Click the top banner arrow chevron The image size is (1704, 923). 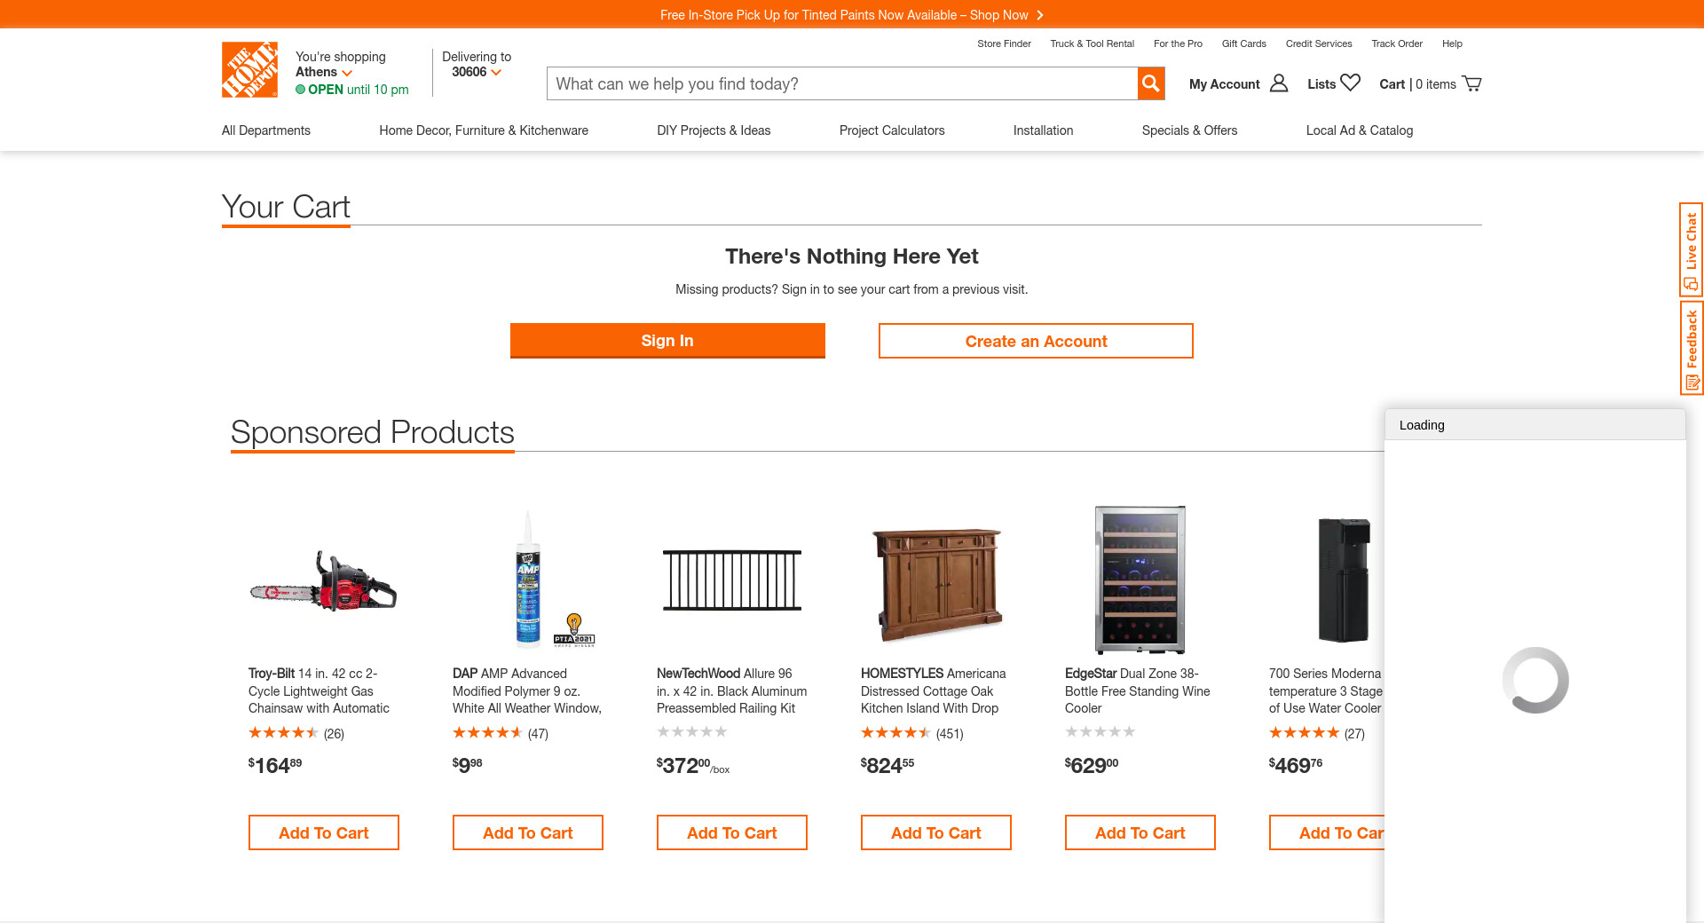[1040, 15]
